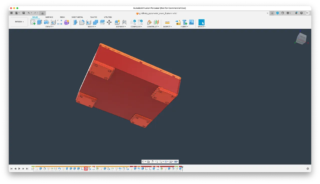Click the highlighted timeline feature marker
The image size is (320, 184).
point(86,168)
